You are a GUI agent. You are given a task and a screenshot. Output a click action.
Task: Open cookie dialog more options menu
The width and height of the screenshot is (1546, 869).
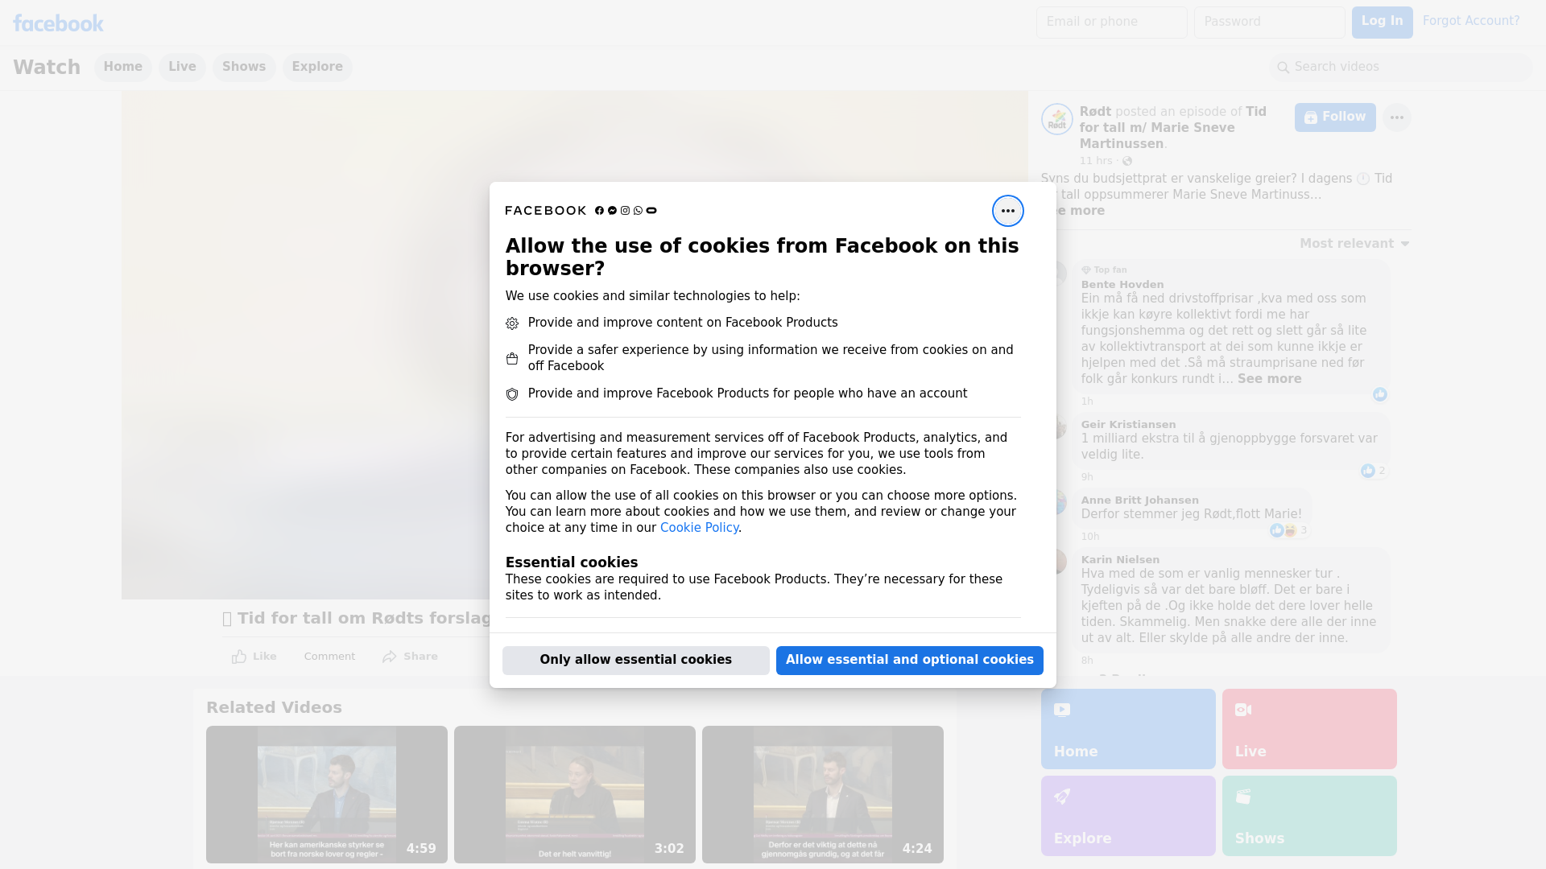(1007, 211)
